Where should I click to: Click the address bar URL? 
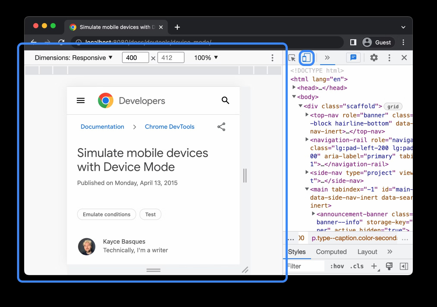pyautogui.click(x=148, y=42)
